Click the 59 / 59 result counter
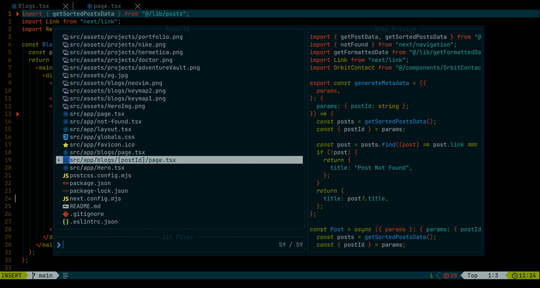Screen dimensions: 540x288 pyautogui.click(x=291, y=245)
